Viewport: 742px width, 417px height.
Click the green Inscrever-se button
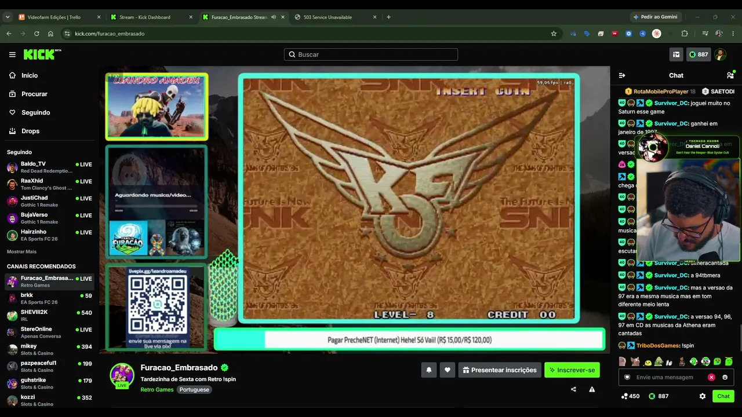pyautogui.click(x=572, y=370)
